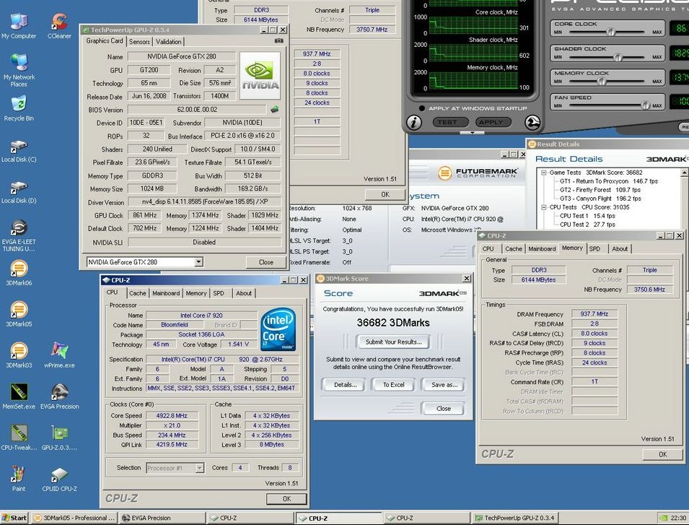Launch EVGA E-LEET Tuning Utility icon

[19, 235]
